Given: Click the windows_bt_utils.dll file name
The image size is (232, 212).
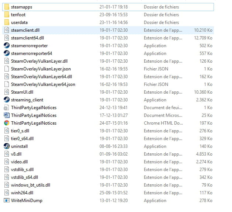Looking at the screenshot, I should pyautogui.click(x=31, y=185).
